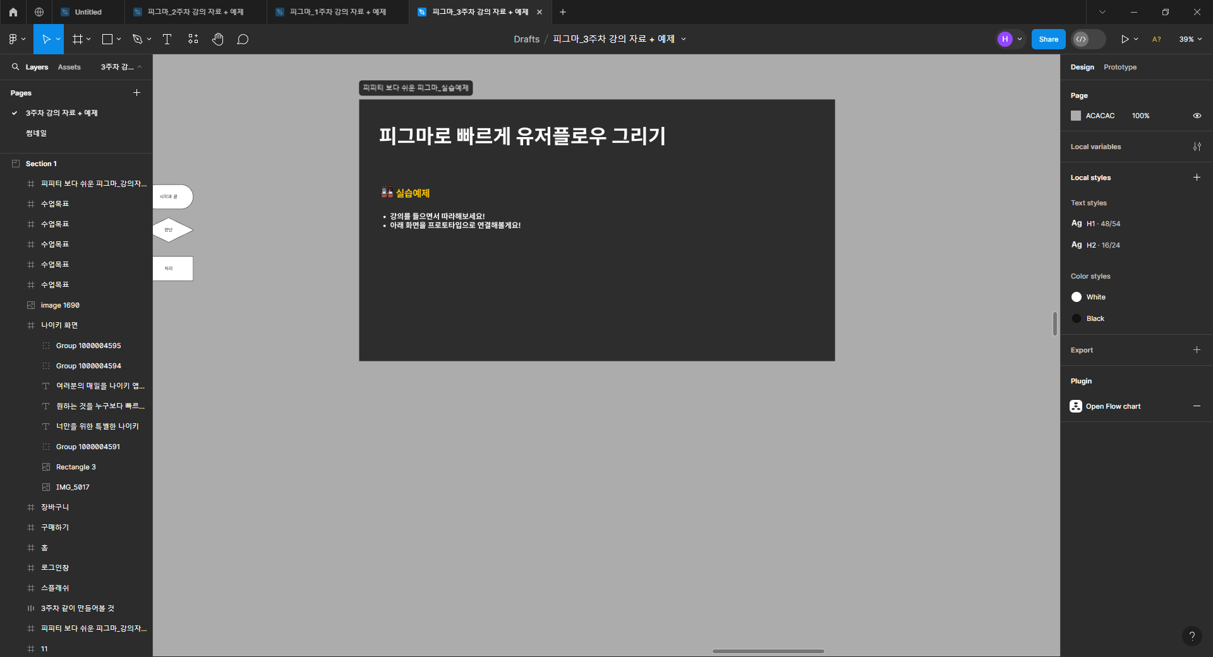
Task: Select the Pen tool
Action: point(137,39)
